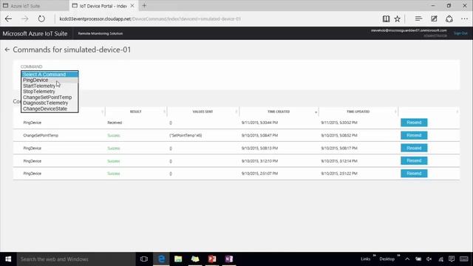Click the browser forward arrow
The height and width of the screenshot is (266, 473).
[24, 18]
